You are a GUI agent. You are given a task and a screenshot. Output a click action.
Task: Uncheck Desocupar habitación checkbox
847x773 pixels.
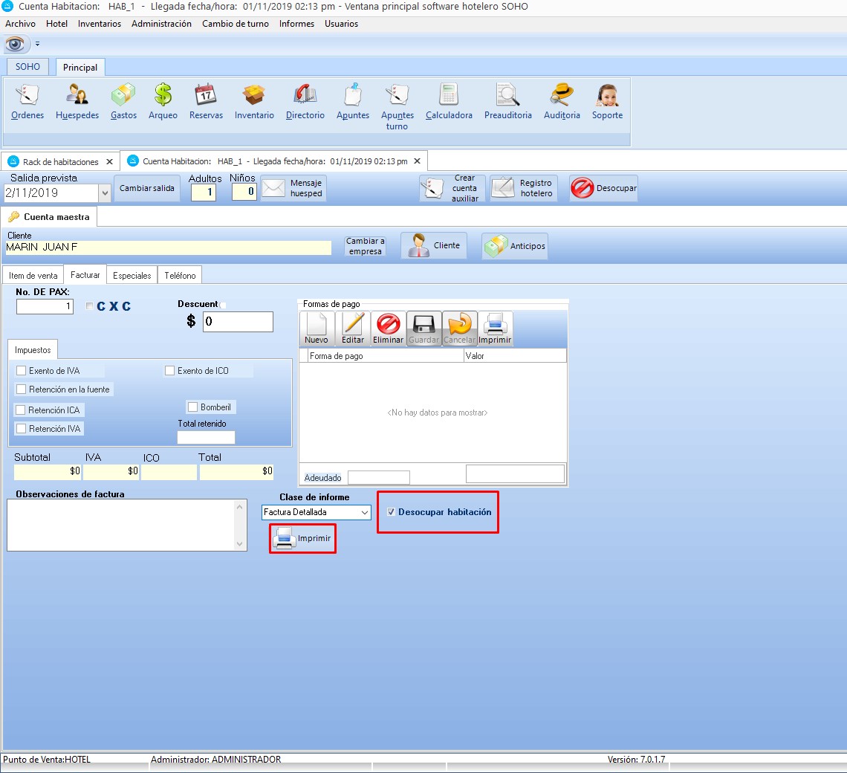(391, 512)
